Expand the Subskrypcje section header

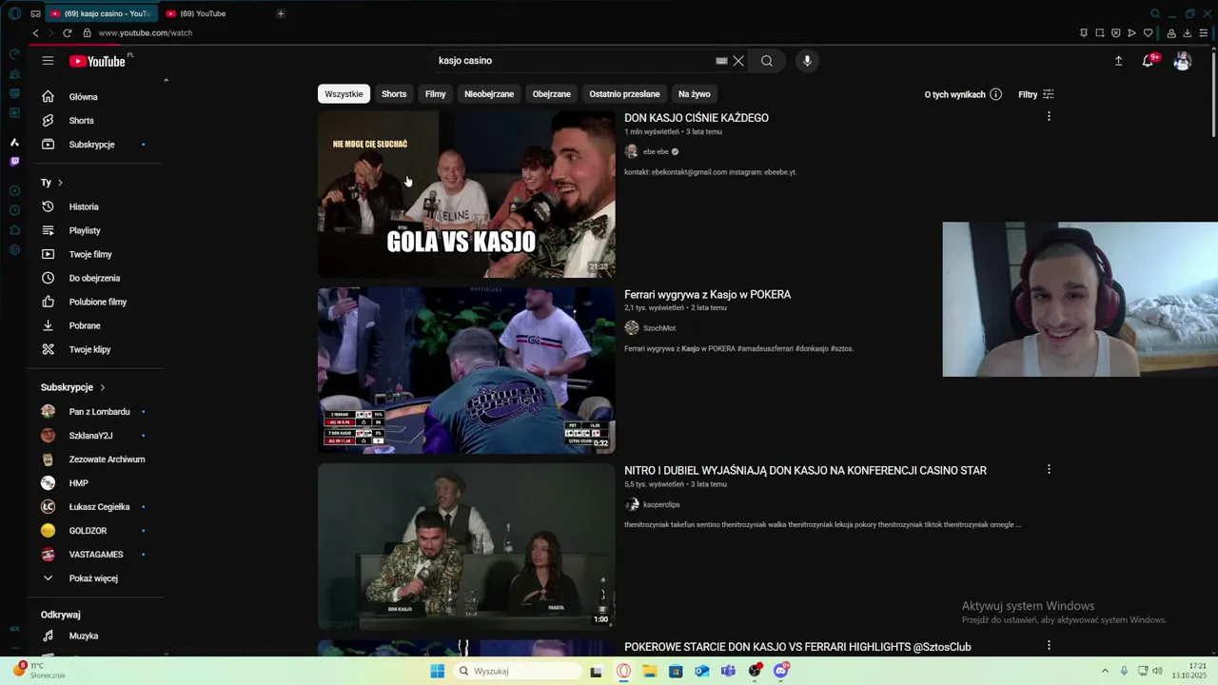(x=73, y=387)
